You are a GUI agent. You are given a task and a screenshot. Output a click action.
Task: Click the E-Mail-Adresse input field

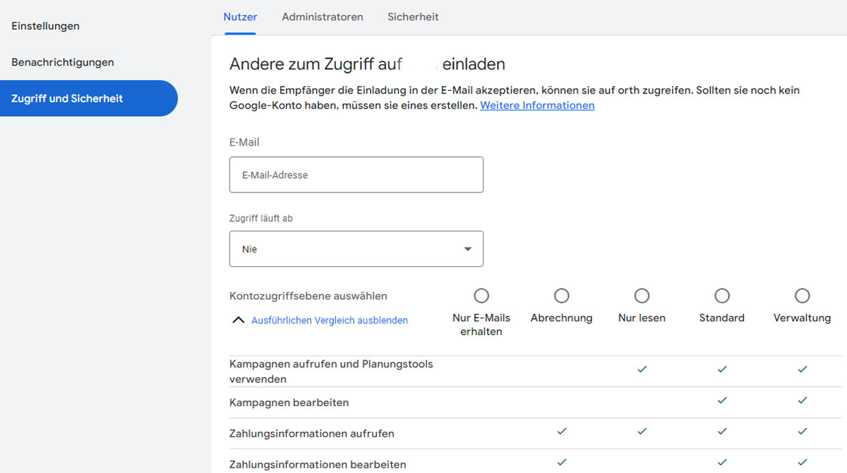356,175
